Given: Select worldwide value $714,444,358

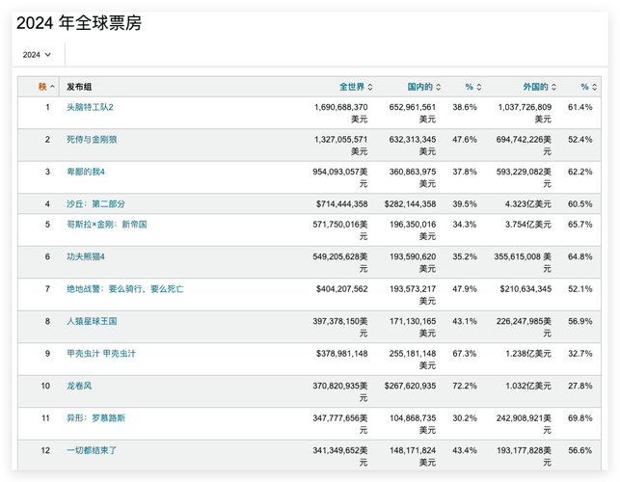Looking at the screenshot, I should [x=342, y=204].
